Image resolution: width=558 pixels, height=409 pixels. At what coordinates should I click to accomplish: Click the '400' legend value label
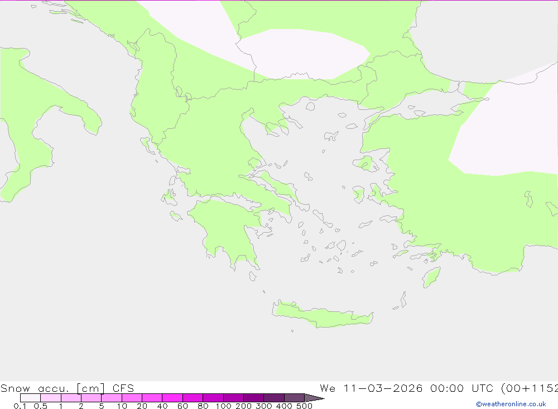[284, 406]
